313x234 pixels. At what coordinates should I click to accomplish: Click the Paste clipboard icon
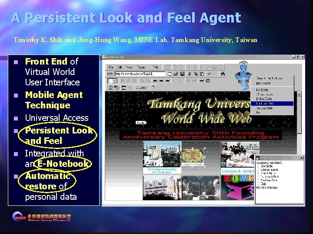coord(202,74)
